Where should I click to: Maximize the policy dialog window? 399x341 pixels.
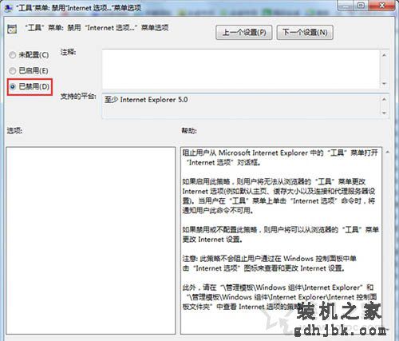pyautogui.click(x=361, y=6)
